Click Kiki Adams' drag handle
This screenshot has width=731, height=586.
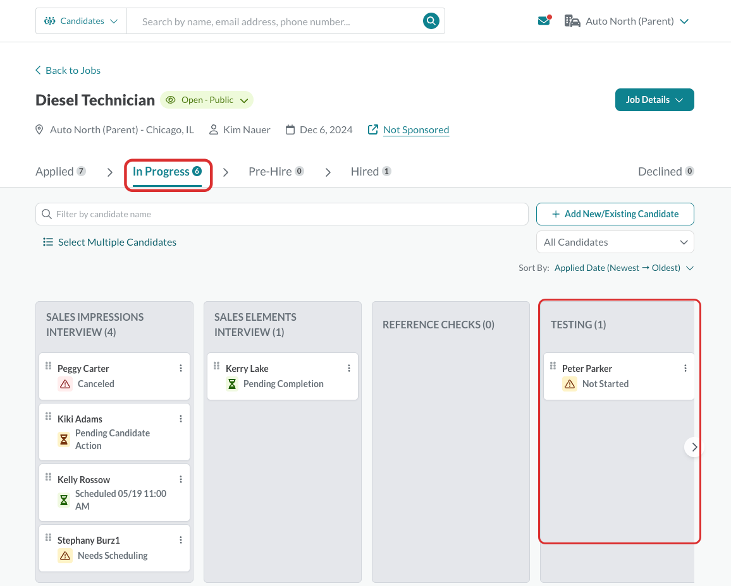48,416
